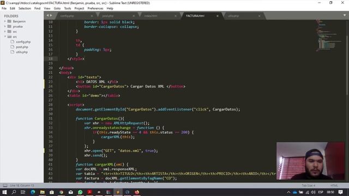Click the Benjamin folder icon
The width and height of the screenshot is (349, 196).
9,21
